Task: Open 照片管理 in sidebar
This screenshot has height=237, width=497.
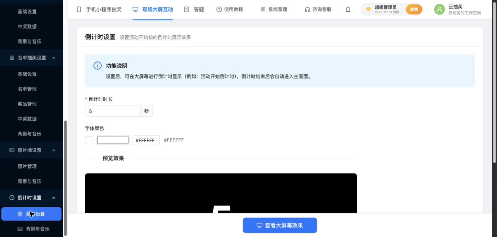Action: 27,166
